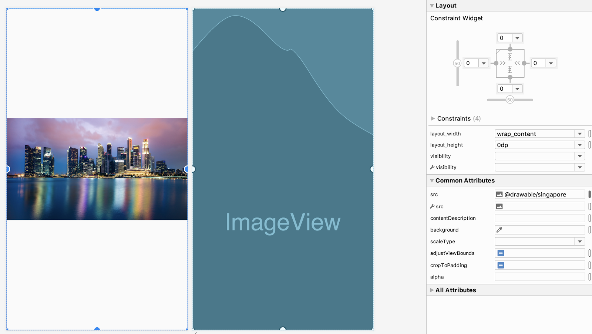The width and height of the screenshot is (592, 334).
Task: Click the image icon in src field
Action: pos(499,195)
